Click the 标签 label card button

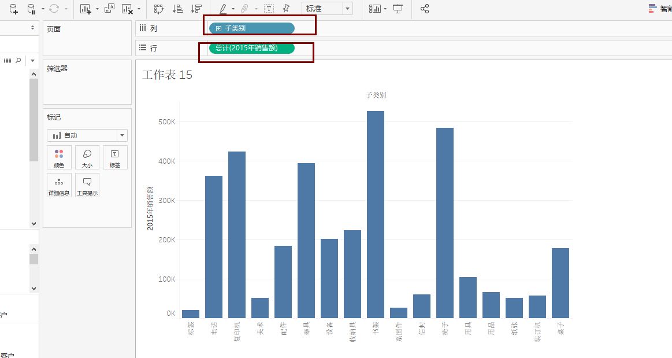[x=115, y=157]
